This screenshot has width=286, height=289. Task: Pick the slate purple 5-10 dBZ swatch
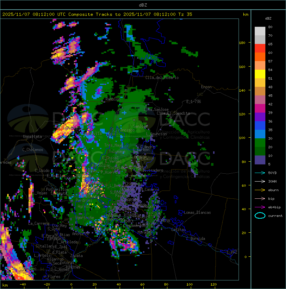pos(260,160)
